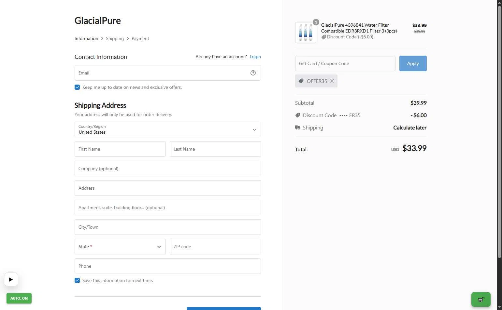Click the water filter product thumbnail
Screen dimensions: 502x310
(x=306, y=33)
